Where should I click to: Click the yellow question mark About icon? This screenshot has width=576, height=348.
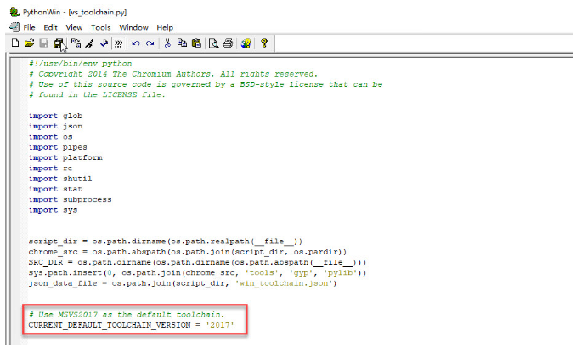click(x=263, y=43)
